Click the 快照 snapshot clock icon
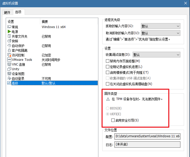The height and width of the screenshot is (157, 190). tap(9, 41)
